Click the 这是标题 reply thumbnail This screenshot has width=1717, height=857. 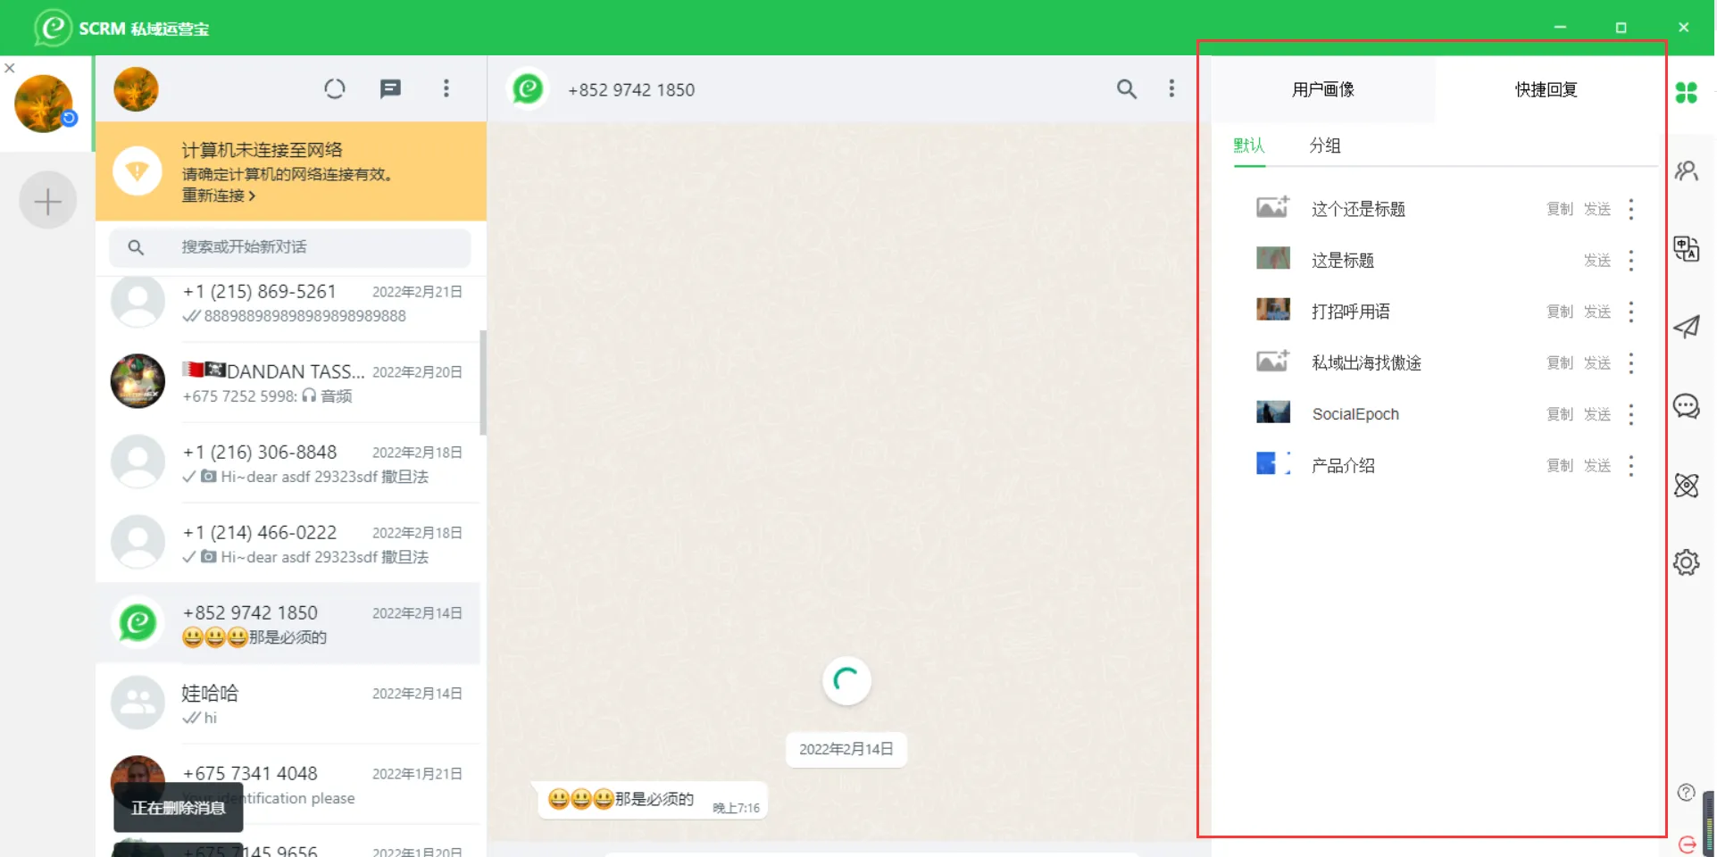[1272, 259]
